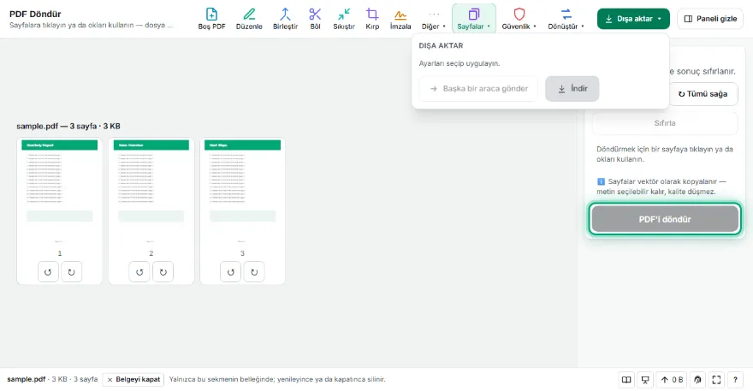Rotate page 2 counterclockwise

pos(139,272)
